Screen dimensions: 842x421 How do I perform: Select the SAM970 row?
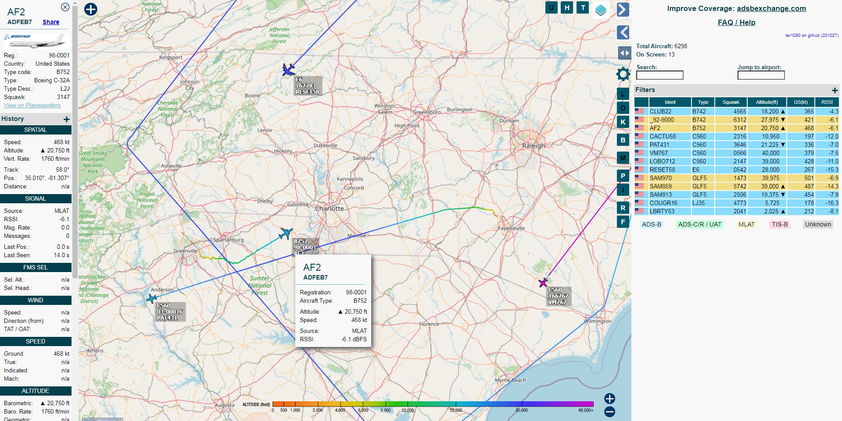coord(737,178)
